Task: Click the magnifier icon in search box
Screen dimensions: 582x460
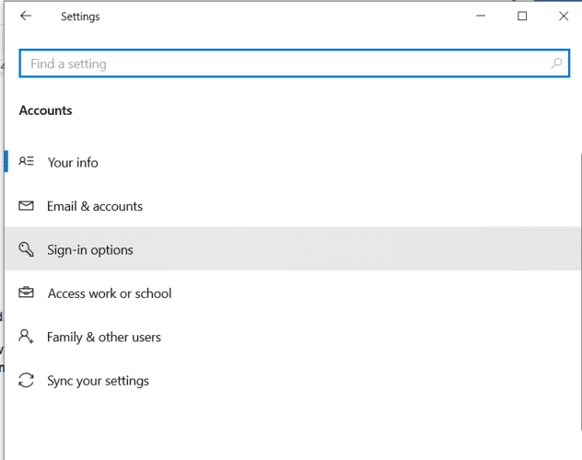Action: 556,63
